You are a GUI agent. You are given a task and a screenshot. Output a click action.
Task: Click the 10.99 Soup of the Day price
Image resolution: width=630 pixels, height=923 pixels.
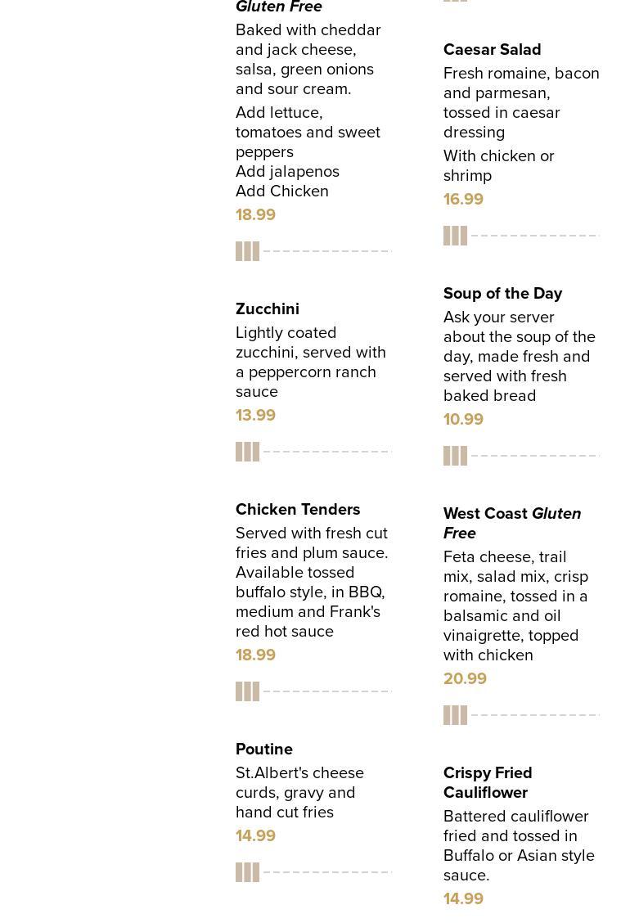coord(463,420)
